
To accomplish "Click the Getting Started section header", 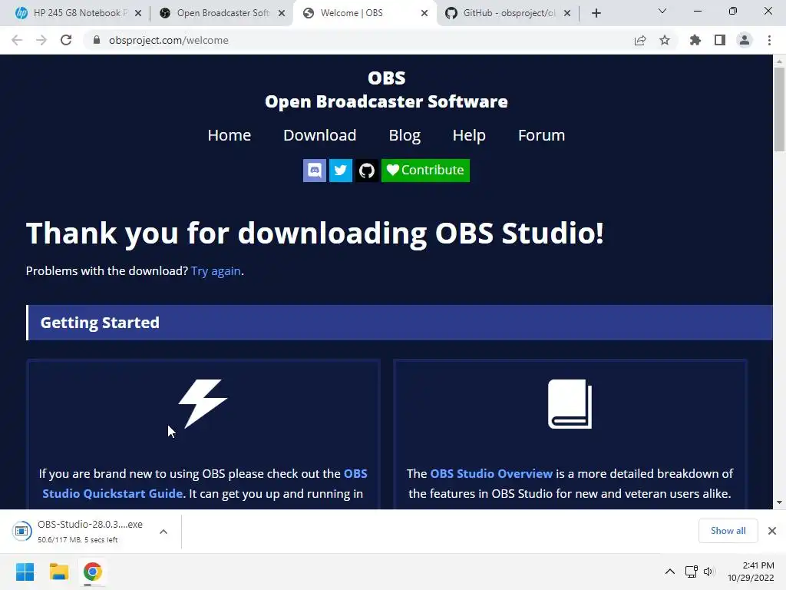I will tap(399, 323).
